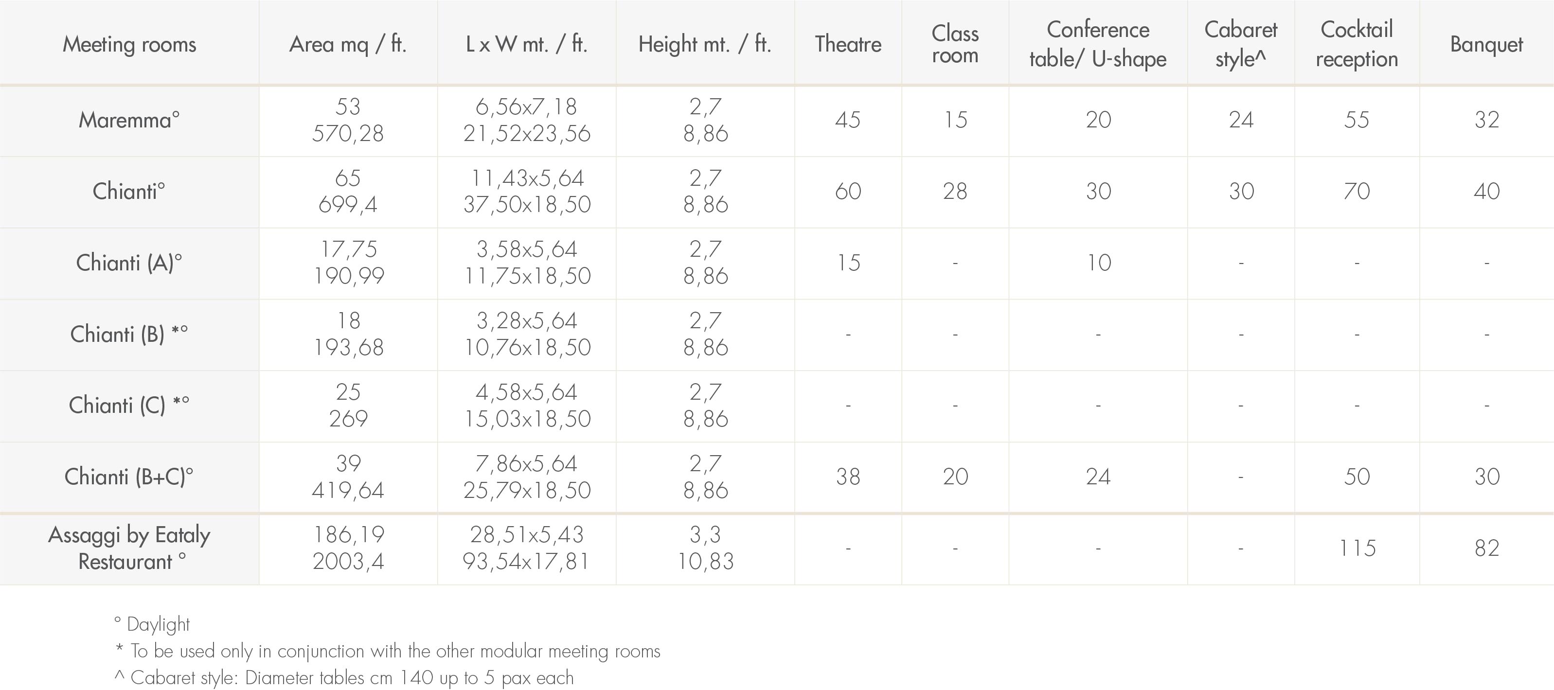Click the Banquet column header
Image resolution: width=1554 pixels, height=690 pixels.
(1486, 44)
